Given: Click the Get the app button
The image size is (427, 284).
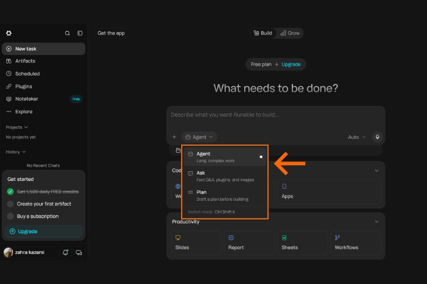Looking at the screenshot, I should coord(111,33).
